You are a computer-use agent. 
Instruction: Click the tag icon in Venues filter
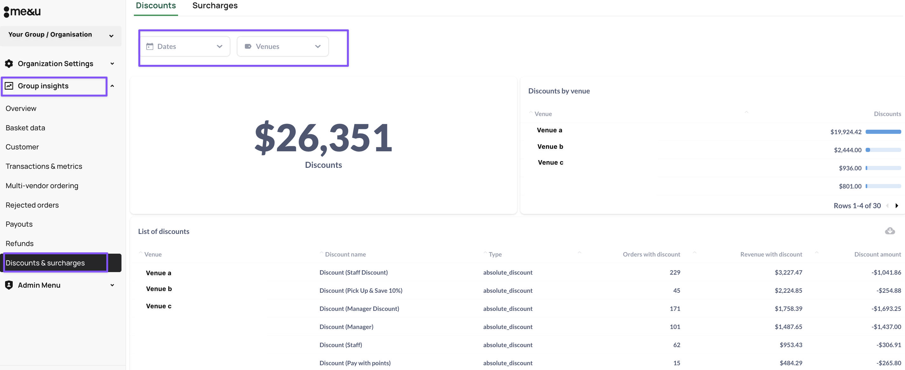[248, 46]
